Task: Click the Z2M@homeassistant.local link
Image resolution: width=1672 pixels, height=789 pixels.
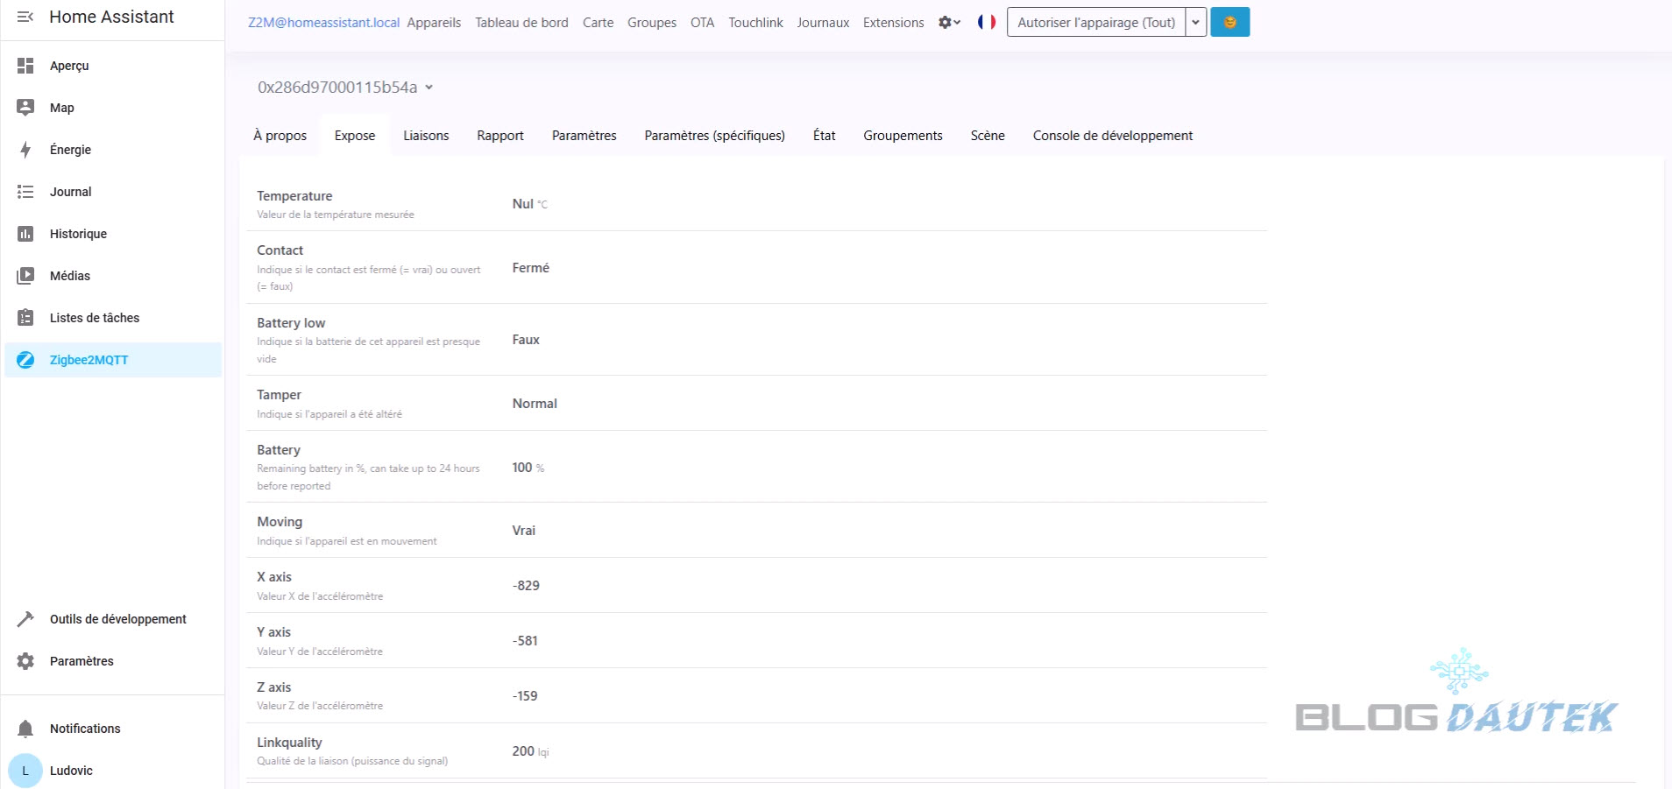Action: point(323,23)
